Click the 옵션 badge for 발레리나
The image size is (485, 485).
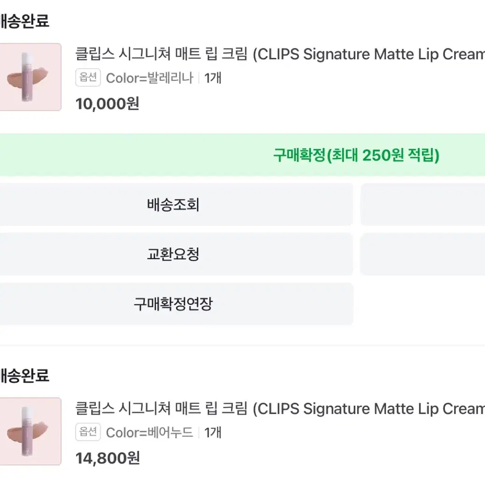[88, 77]
